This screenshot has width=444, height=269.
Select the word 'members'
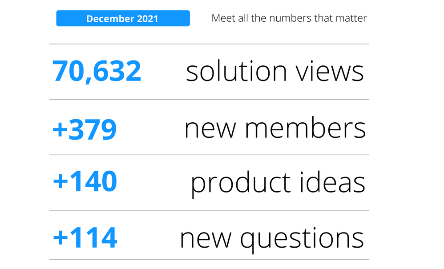[305, 128]
